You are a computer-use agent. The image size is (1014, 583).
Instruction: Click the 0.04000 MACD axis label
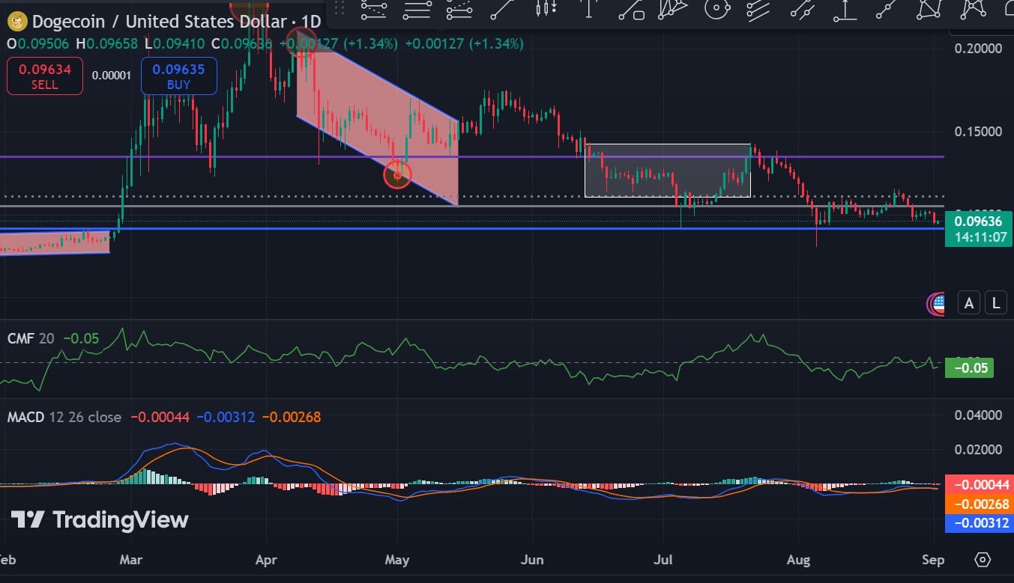click(x=980, y=415)
